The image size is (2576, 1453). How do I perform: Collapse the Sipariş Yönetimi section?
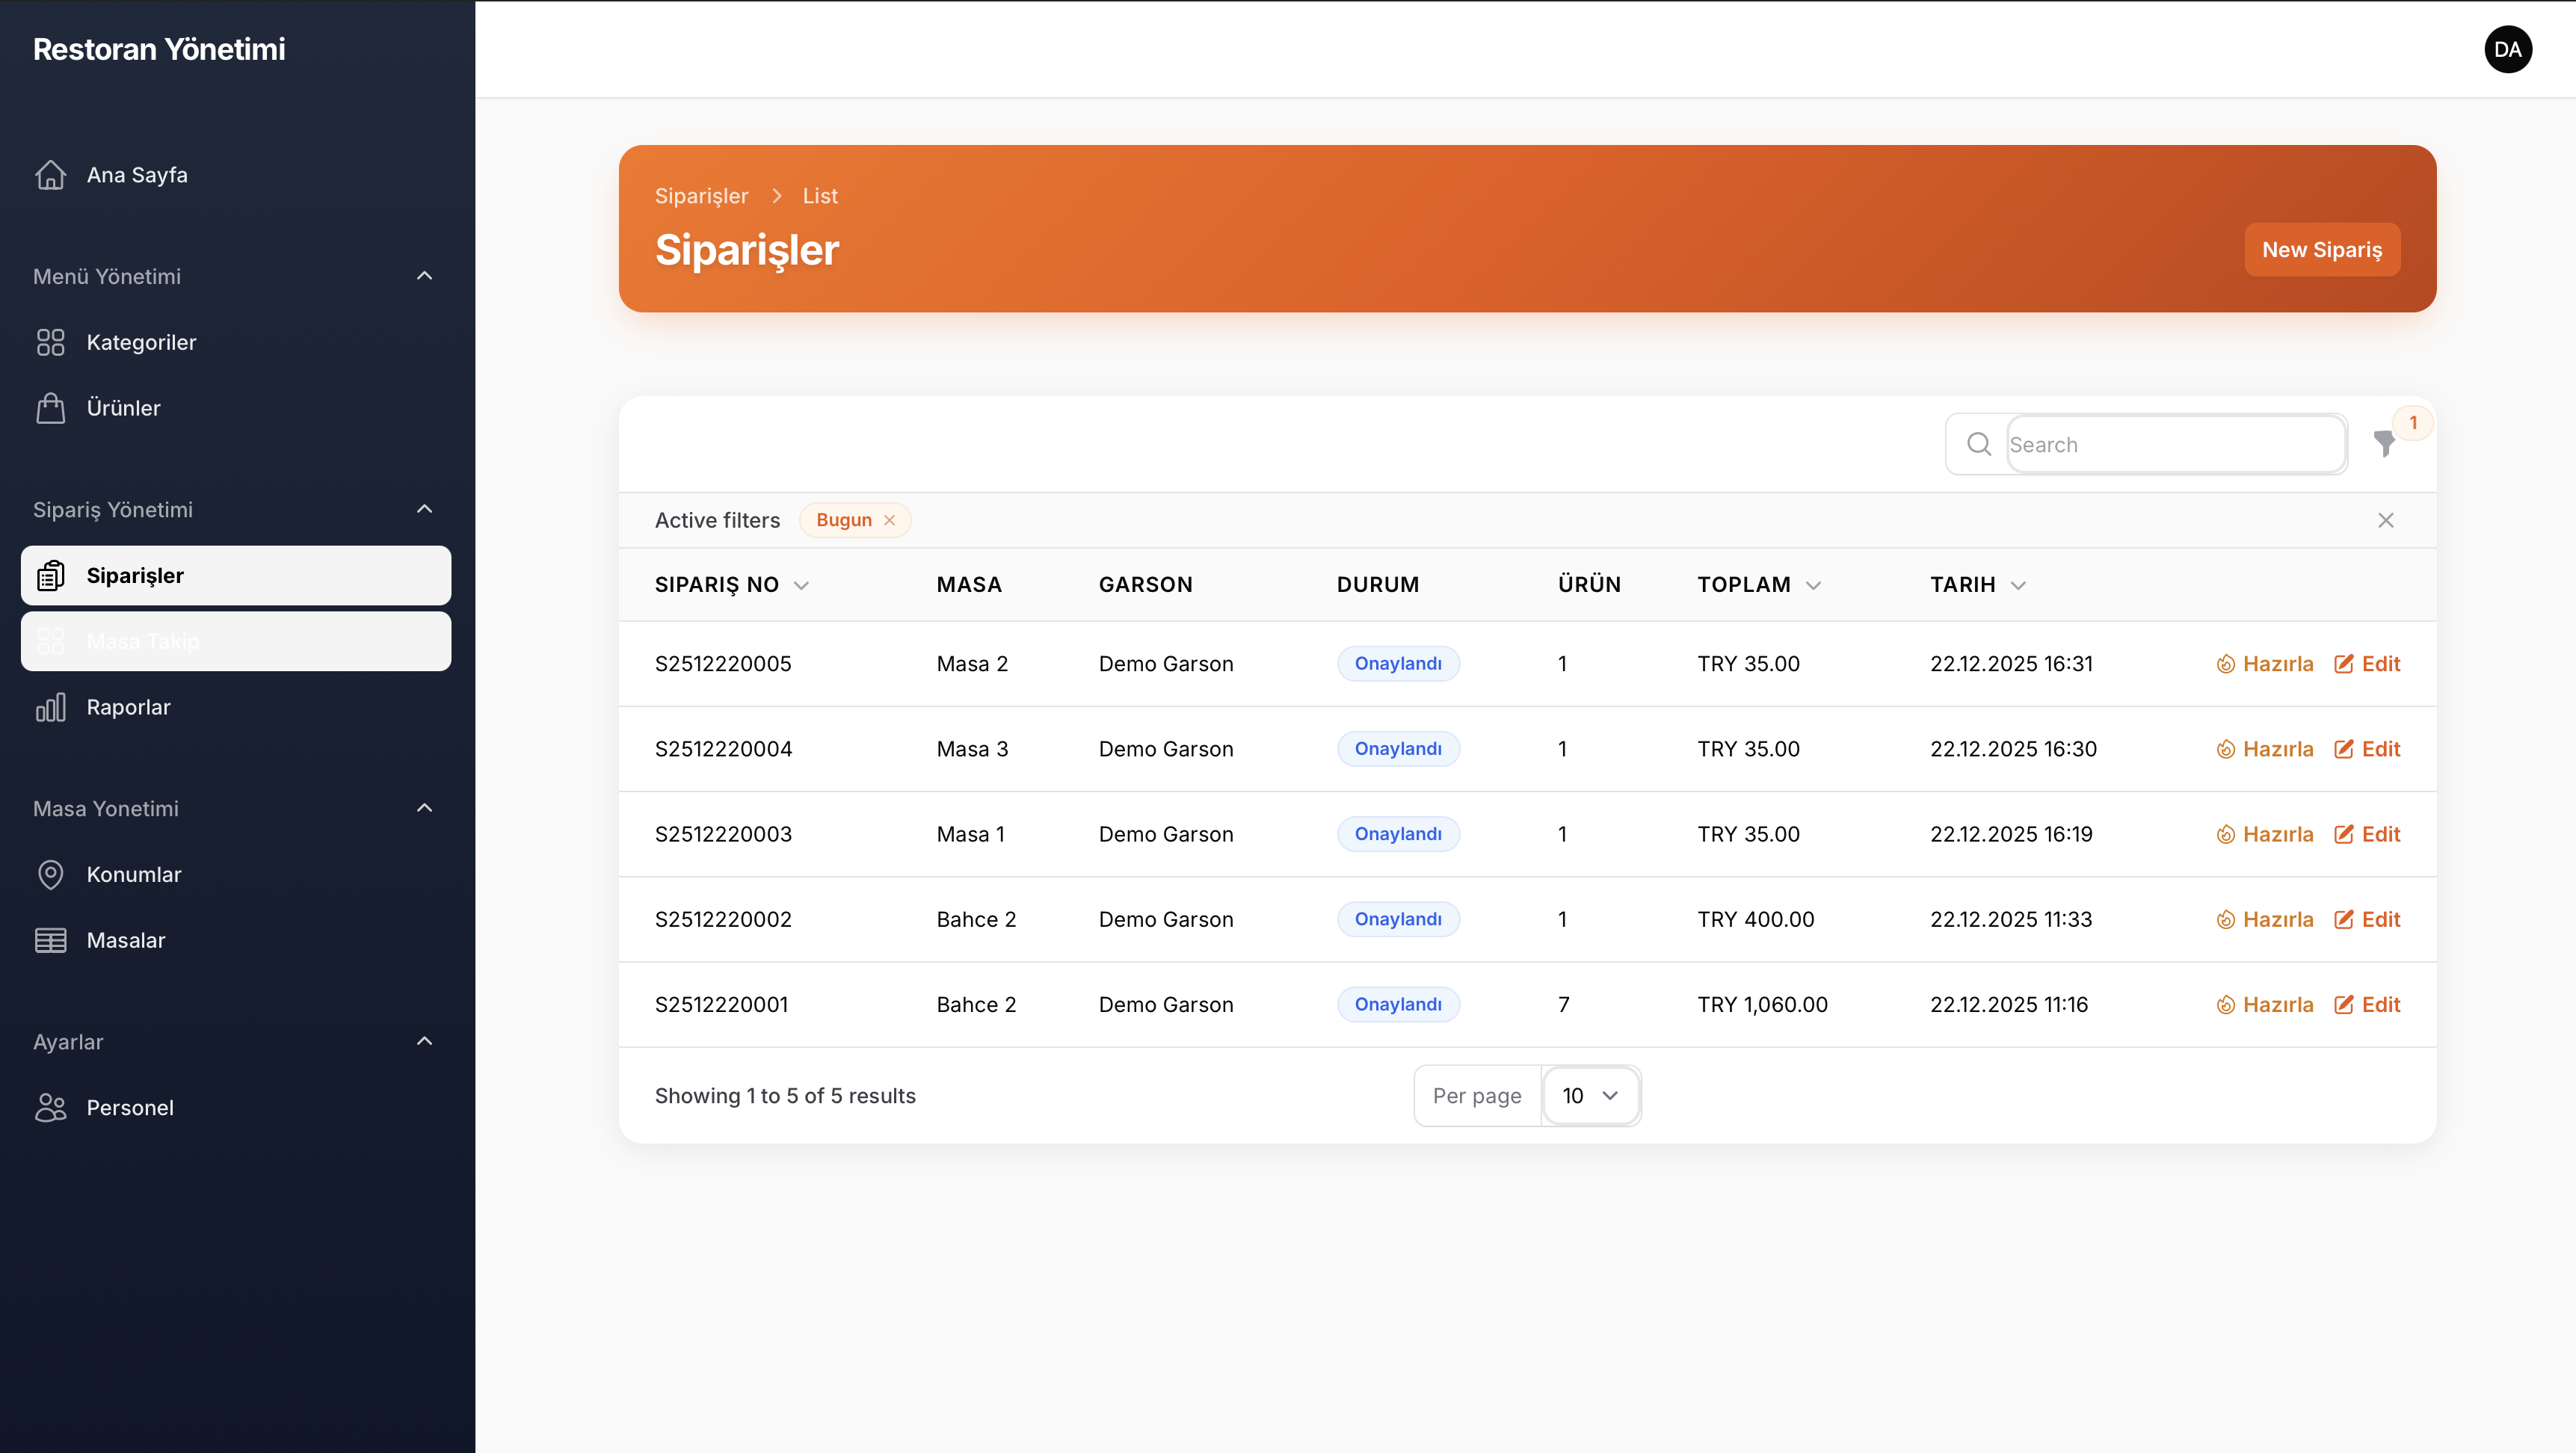424,509
